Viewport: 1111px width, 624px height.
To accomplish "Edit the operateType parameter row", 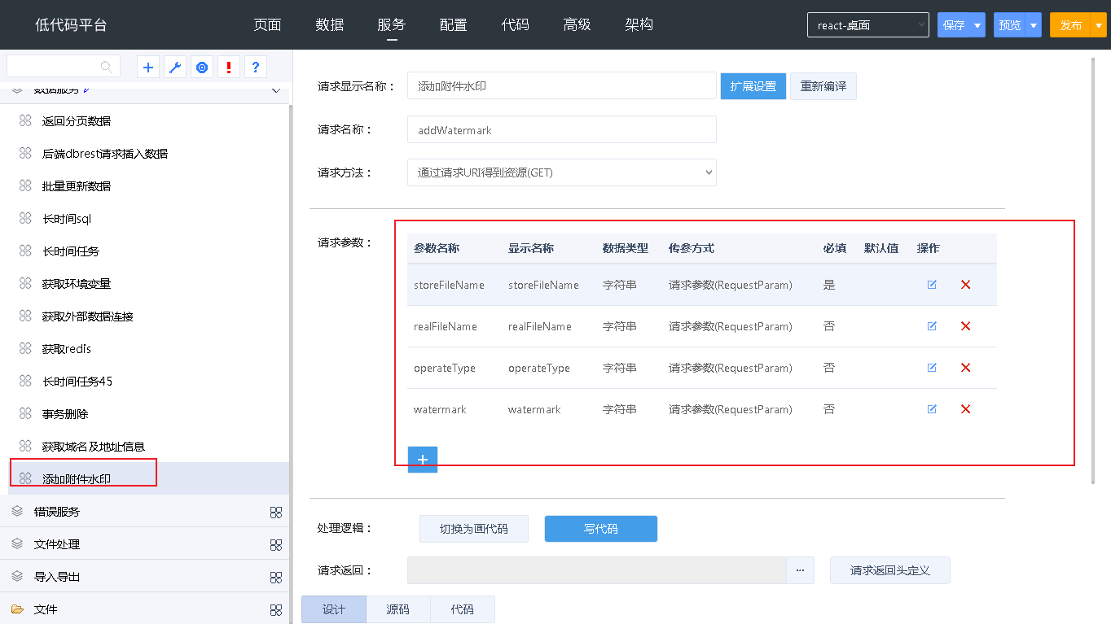I will [932, 368].
